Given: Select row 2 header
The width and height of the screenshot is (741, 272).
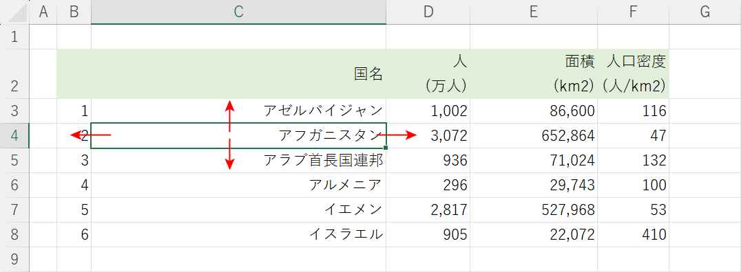Looking at the screenshot, I should click(x=14, y=73).
